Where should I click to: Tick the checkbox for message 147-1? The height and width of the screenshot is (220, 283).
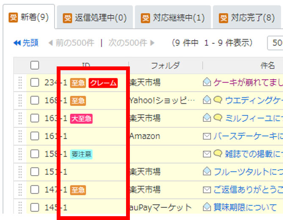point(35,190)
